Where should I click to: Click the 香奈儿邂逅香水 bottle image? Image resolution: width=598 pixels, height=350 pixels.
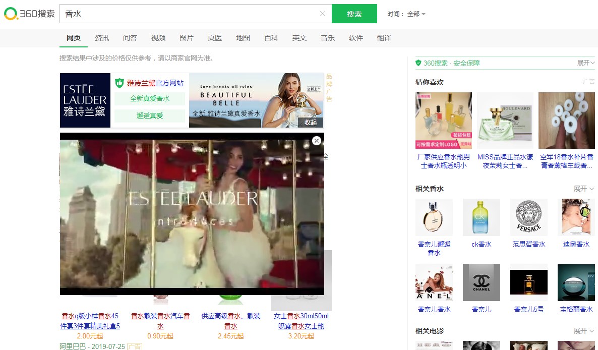coord(434,217)
